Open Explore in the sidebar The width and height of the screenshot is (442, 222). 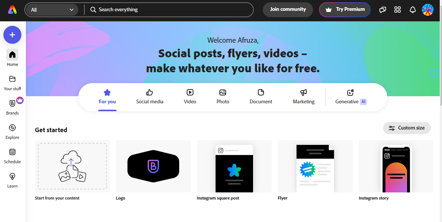click(x=12, y=130)
